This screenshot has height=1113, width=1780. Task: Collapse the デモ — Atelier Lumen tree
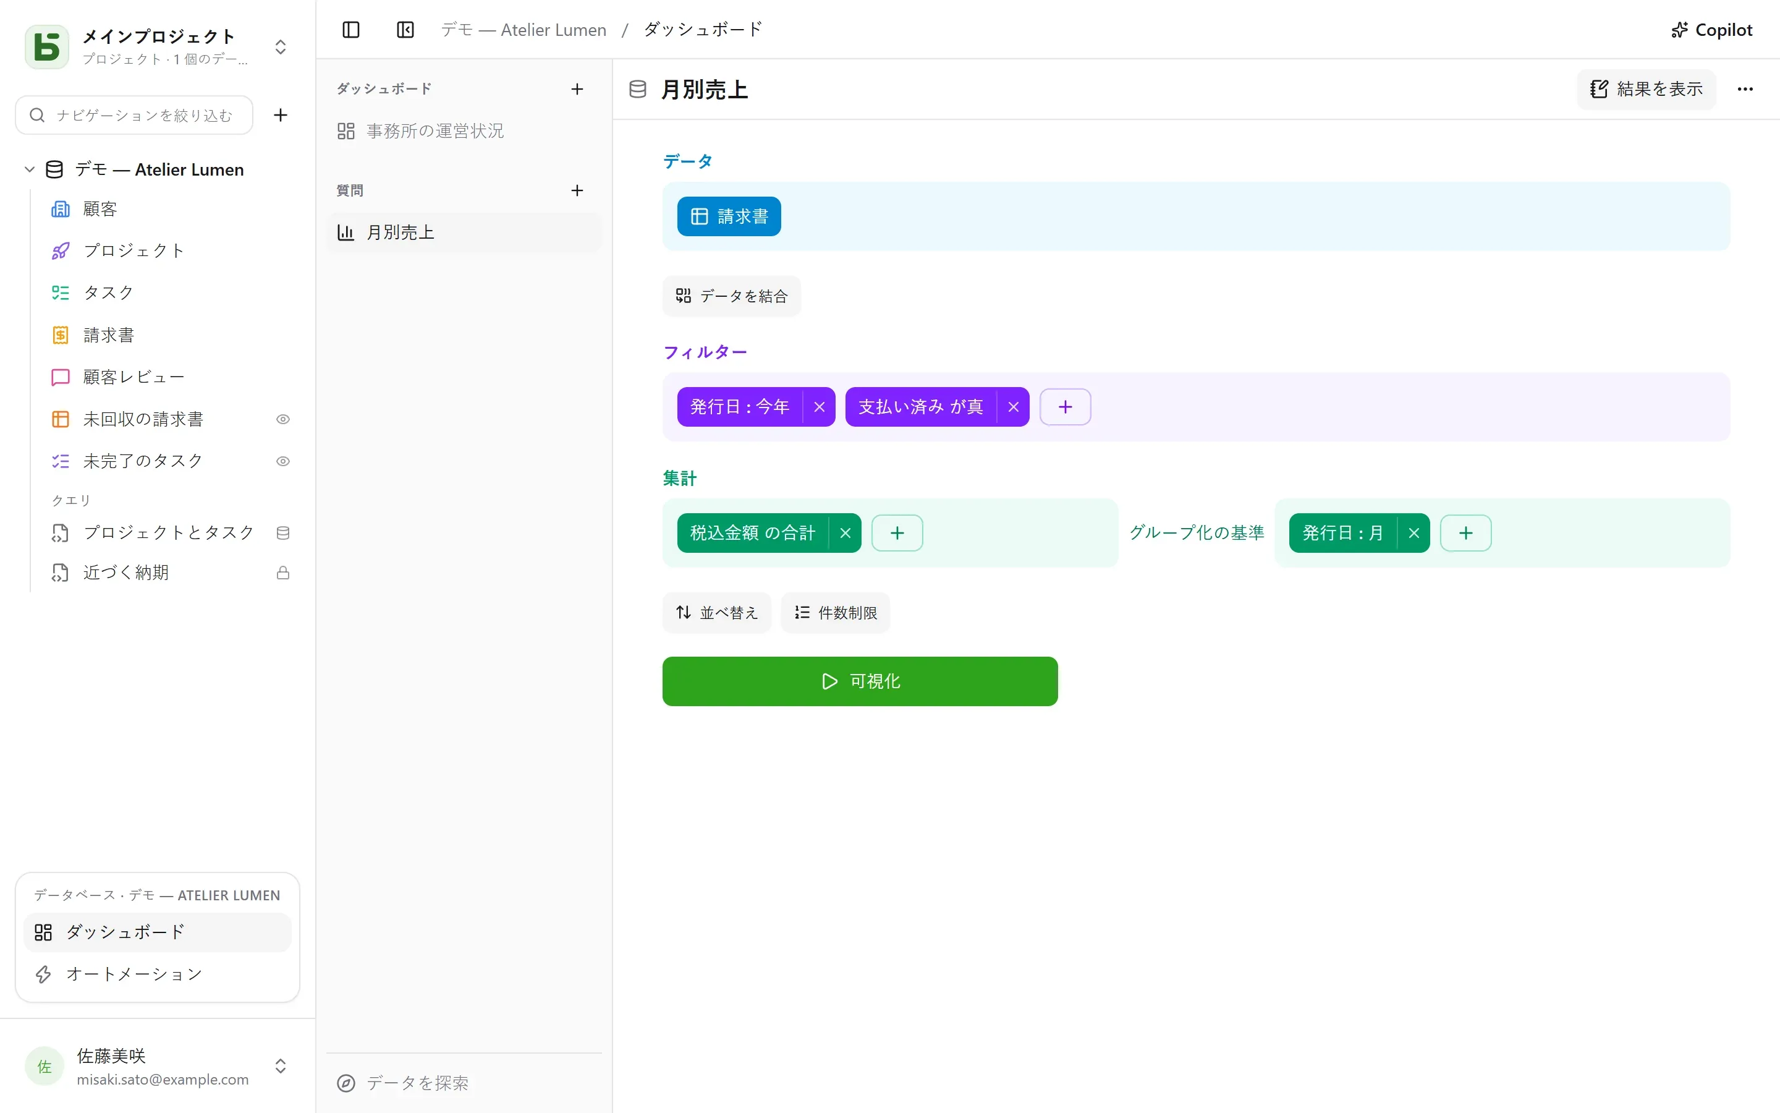click(30, 169)
